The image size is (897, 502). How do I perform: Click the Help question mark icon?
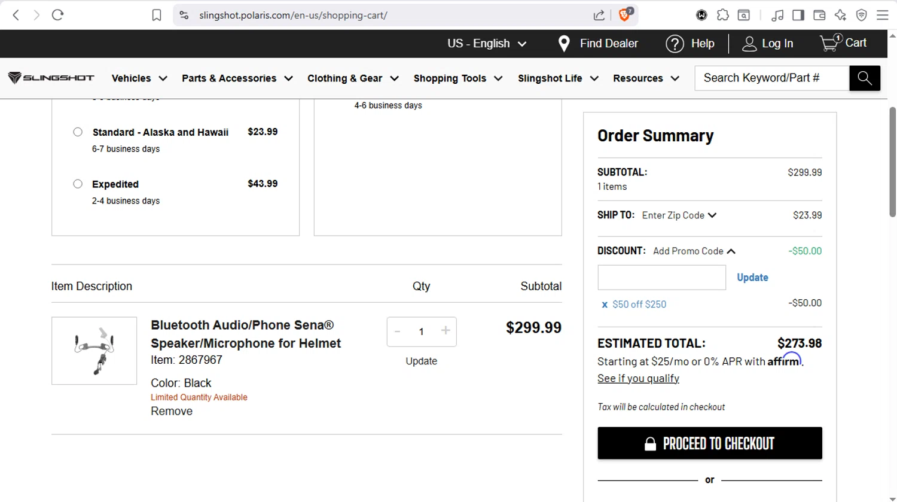tap(675, 44)
